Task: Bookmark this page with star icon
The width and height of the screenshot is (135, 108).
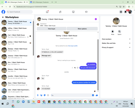Action: pyautogui.click(x=124, y=7)
